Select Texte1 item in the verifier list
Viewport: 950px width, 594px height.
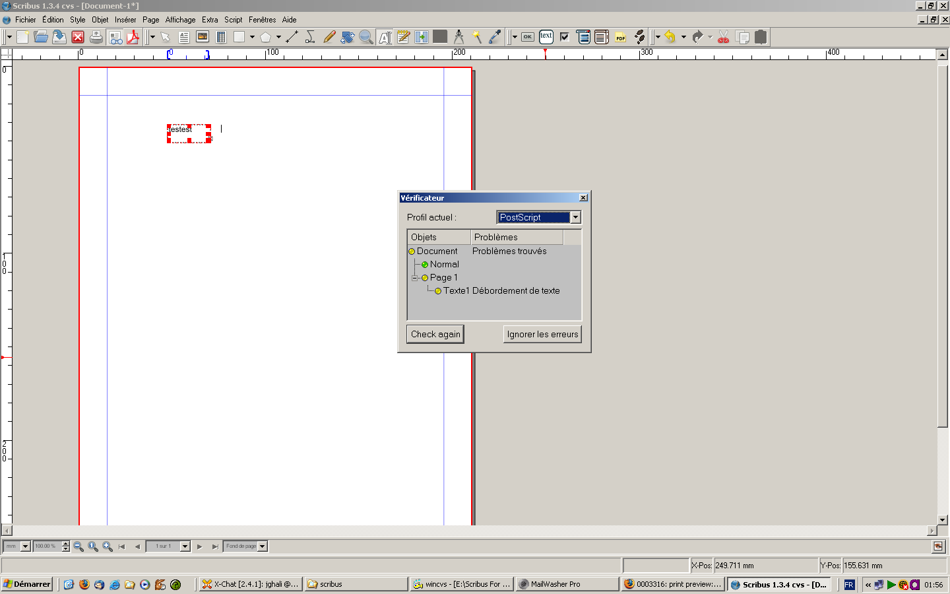tap(456, 291)
